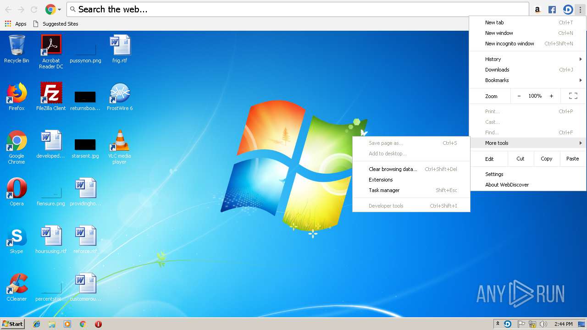
Task: Open a New incognito window
Action: coord(528,44)
